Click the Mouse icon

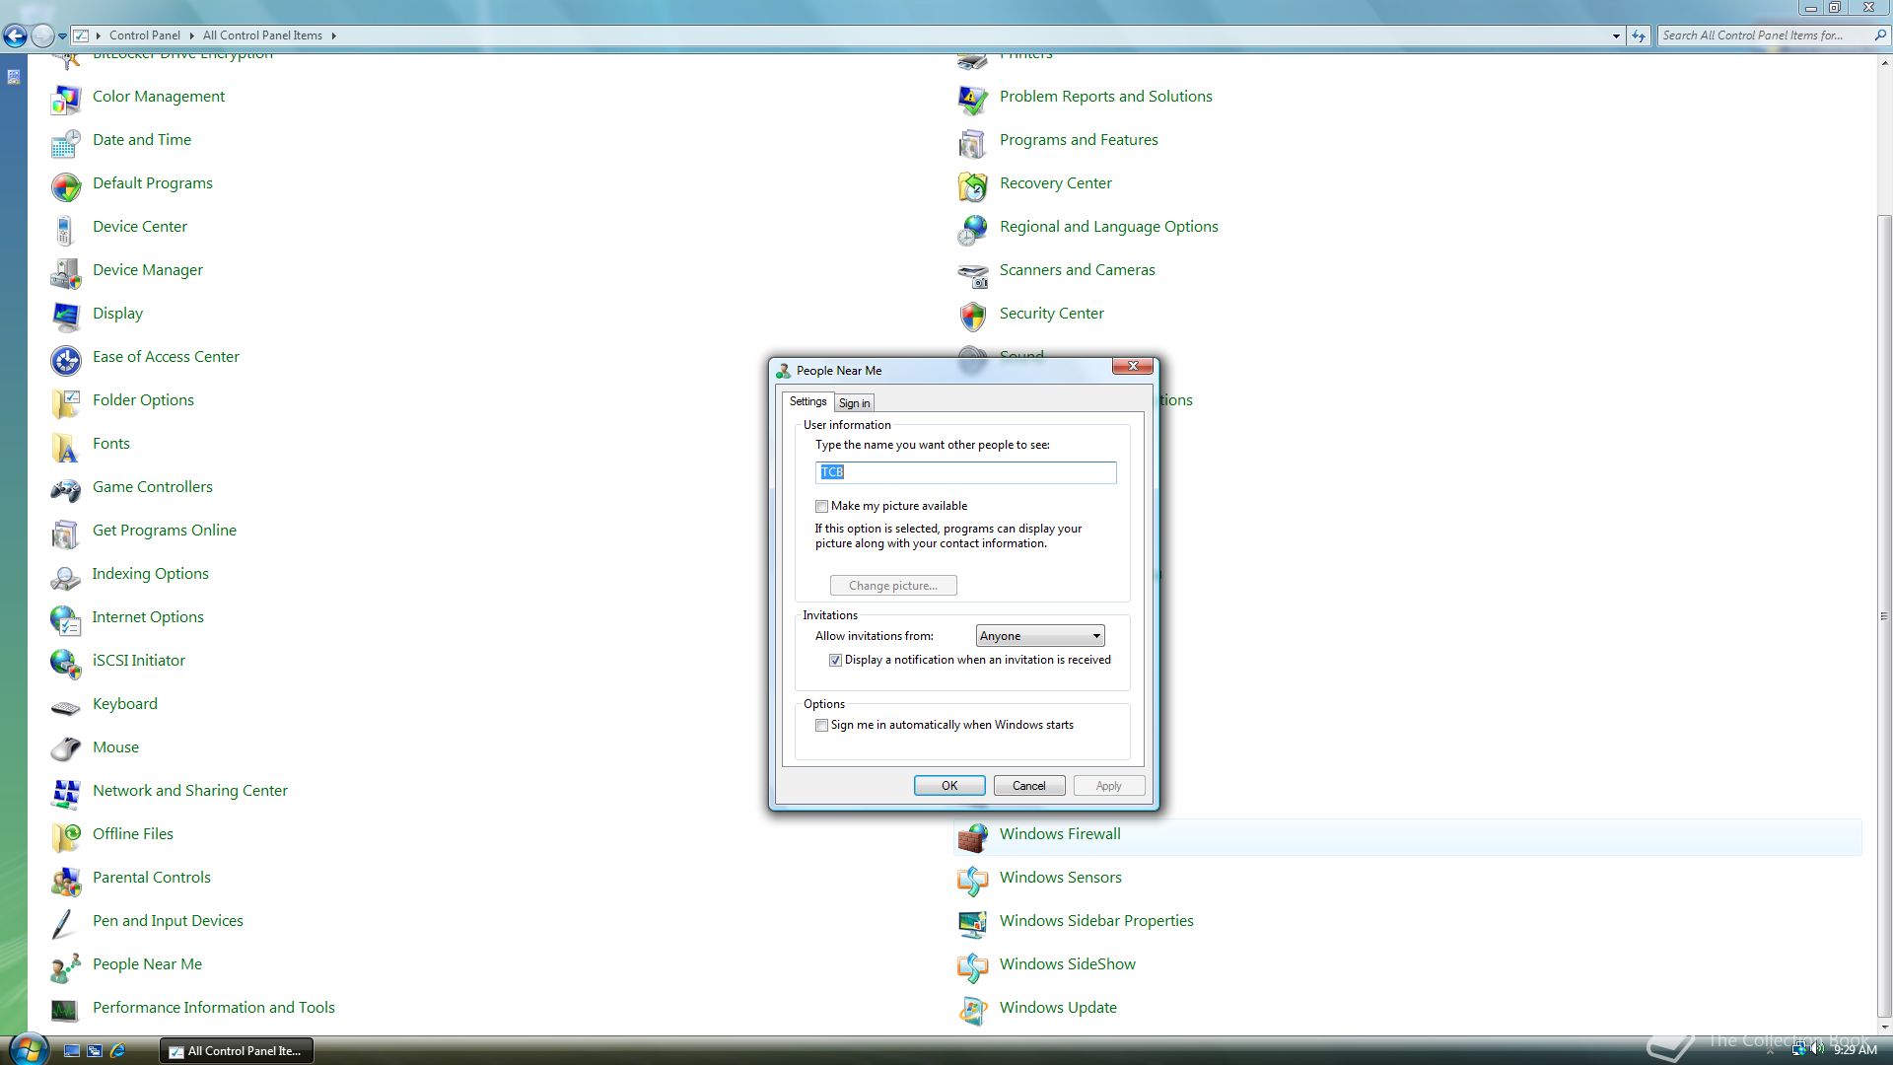pyautogui.click(x=66, y=748)
